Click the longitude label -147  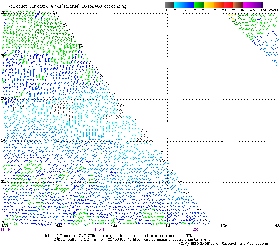tap(58, 226)
